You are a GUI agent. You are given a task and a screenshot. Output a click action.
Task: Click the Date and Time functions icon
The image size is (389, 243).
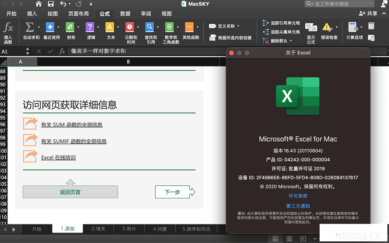point(129,27)
